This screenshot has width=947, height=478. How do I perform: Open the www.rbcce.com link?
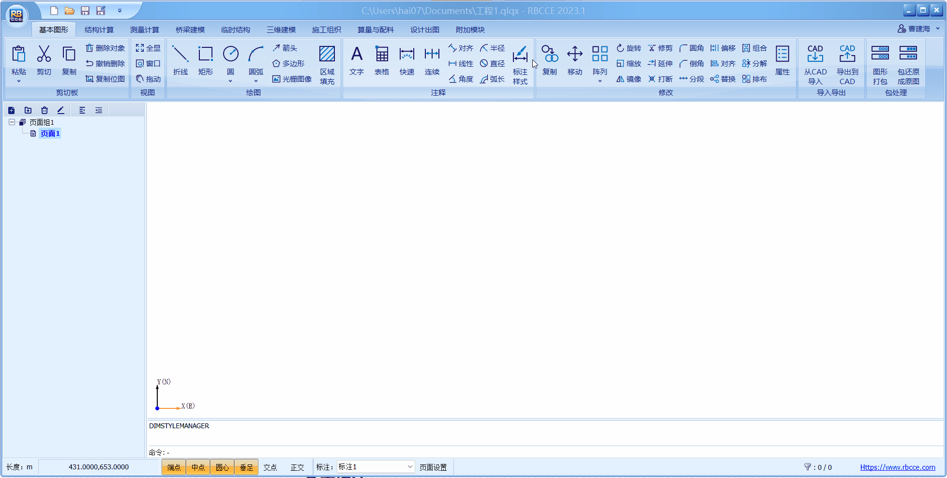pos(897,467)
